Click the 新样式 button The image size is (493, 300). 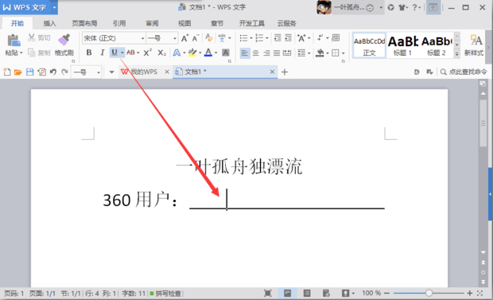(x=474, y=45)
